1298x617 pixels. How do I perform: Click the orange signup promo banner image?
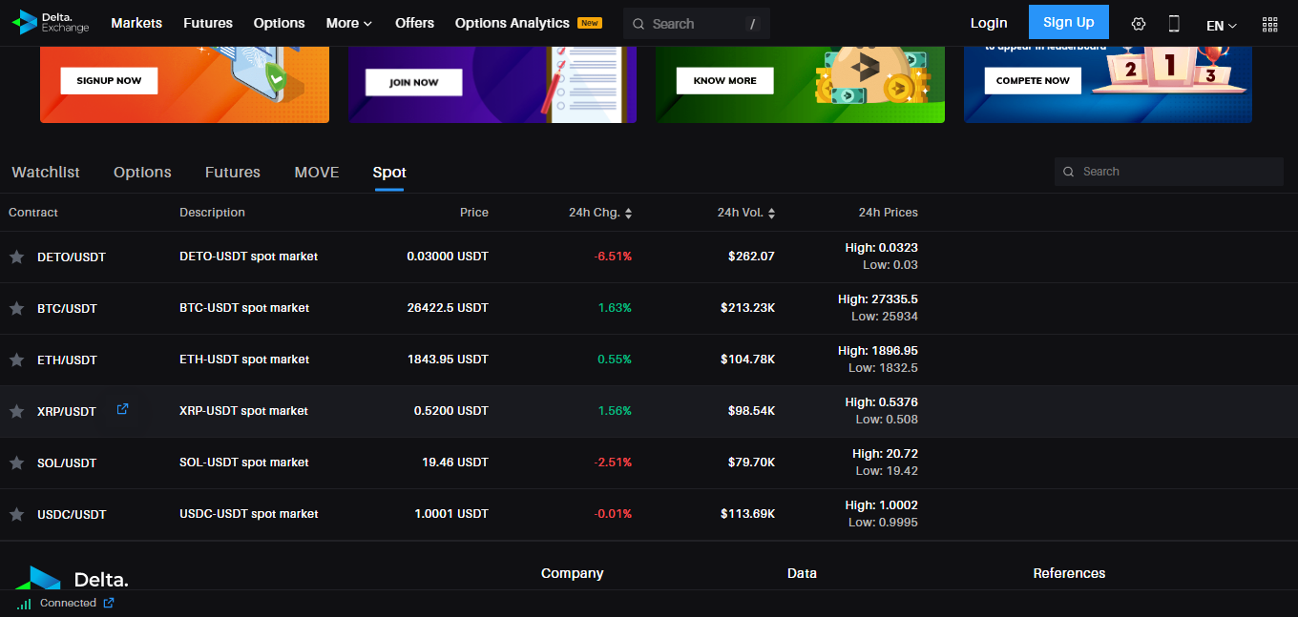coord(184,84)
